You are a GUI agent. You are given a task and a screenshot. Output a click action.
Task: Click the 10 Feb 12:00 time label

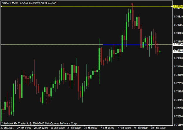point(158,128)
